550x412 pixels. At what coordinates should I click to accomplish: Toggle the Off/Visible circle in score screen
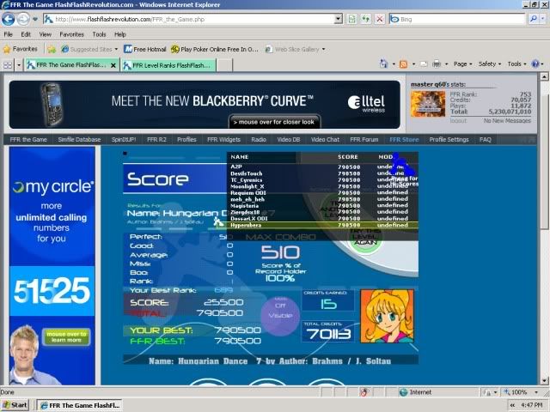tap(277, 309)
